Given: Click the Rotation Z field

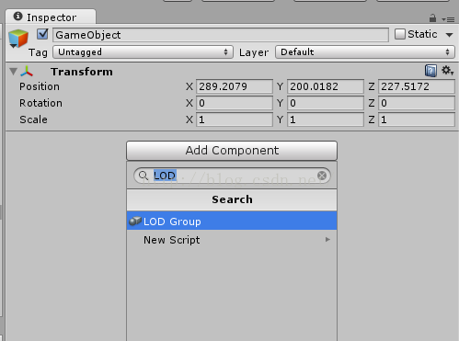Looking at the screenshot, I should [417, 103].
